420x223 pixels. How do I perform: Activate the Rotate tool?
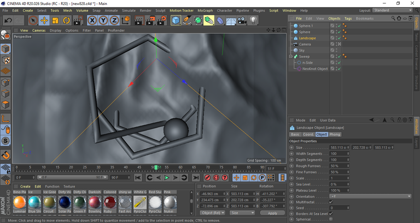[x=66, y=20]
